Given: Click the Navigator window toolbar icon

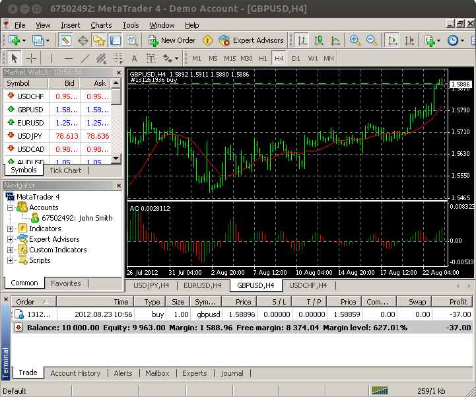Looking at the screenshot, I should (99, 40).
